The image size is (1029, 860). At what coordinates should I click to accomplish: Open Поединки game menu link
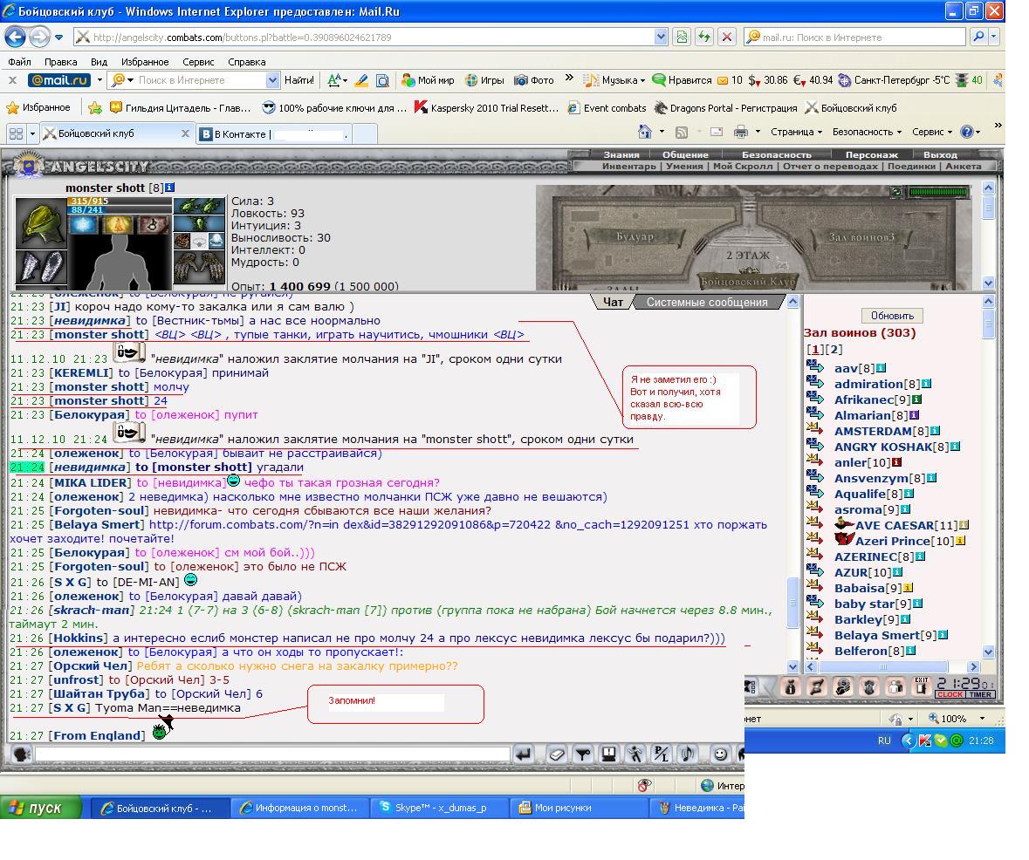[911, 166]
